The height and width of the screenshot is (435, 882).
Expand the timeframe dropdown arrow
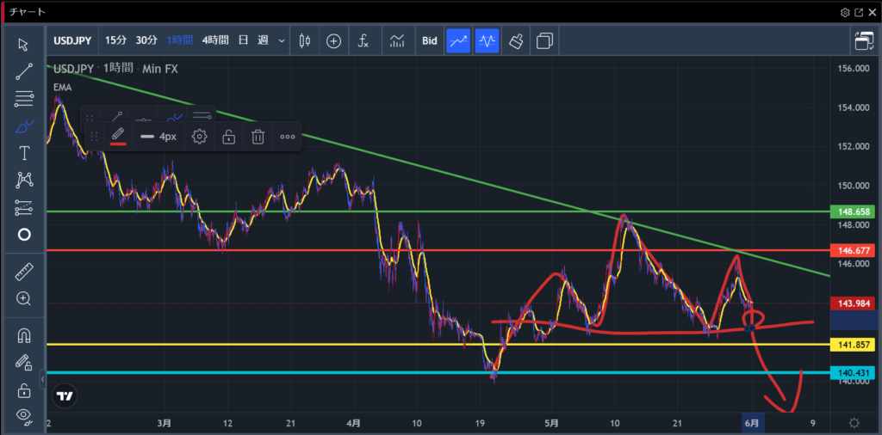click(282, 41)
